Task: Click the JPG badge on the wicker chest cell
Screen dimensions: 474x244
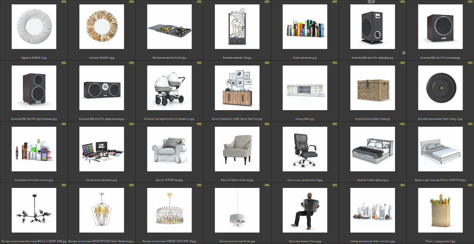Action: point(402,63)
